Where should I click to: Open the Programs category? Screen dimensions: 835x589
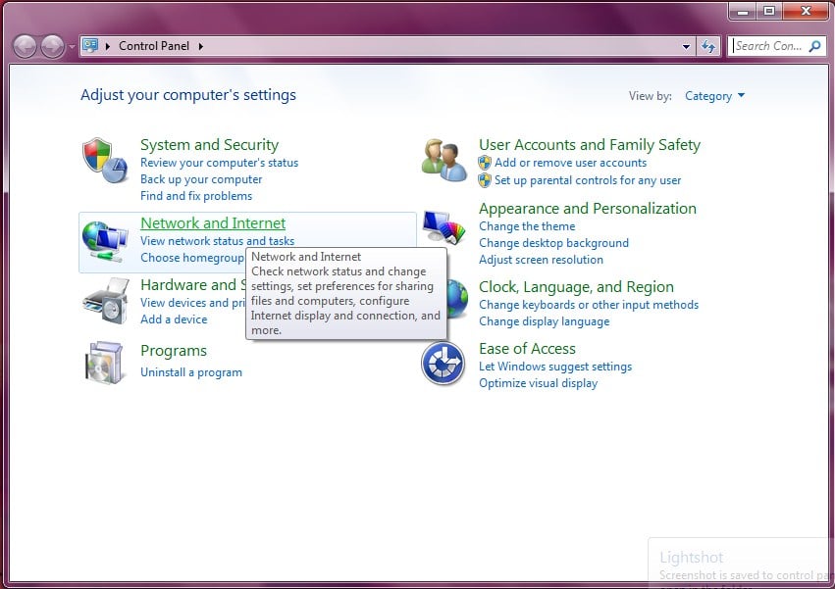[174, 351]
